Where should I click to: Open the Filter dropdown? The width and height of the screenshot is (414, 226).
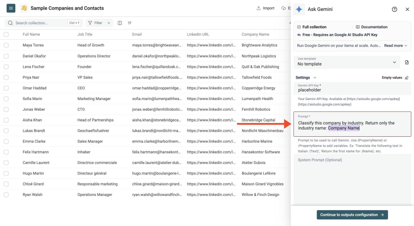click(99, 23)
